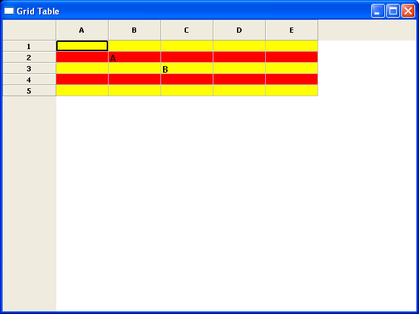
Task: Click row 4 header
Action: coord(29,80)
